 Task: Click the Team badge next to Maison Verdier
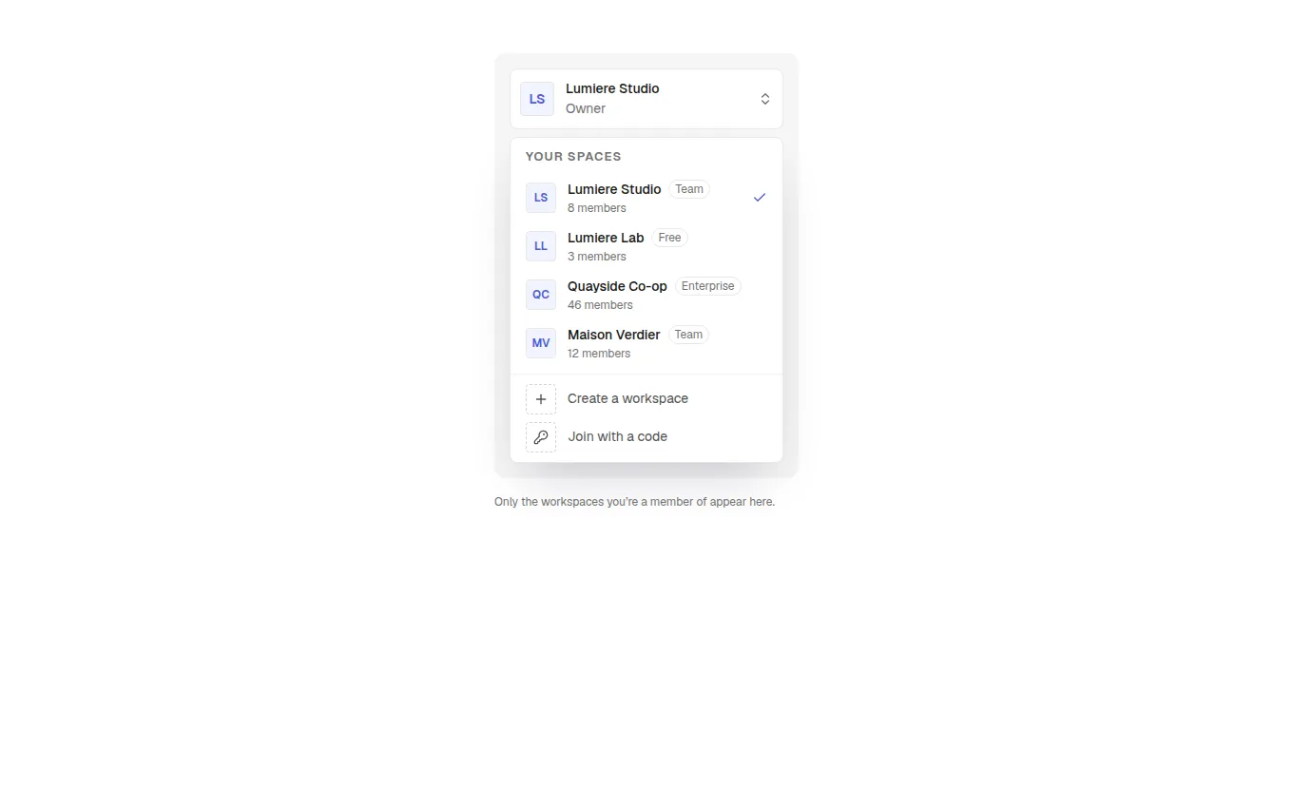tap(688, 335)
